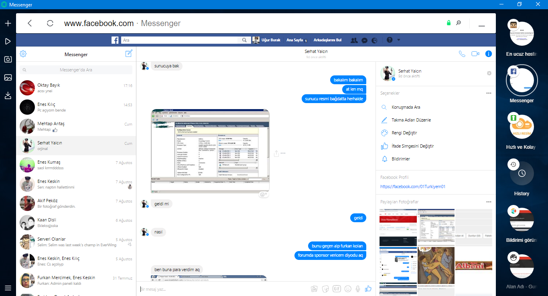548x296 pixels.
Task: Open Bildirimler settings for this chat
Action: (x=436, y=159)
